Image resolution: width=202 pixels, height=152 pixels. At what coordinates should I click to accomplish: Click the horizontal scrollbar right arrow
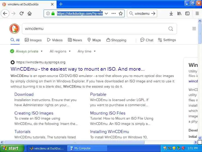coord(195,142)
